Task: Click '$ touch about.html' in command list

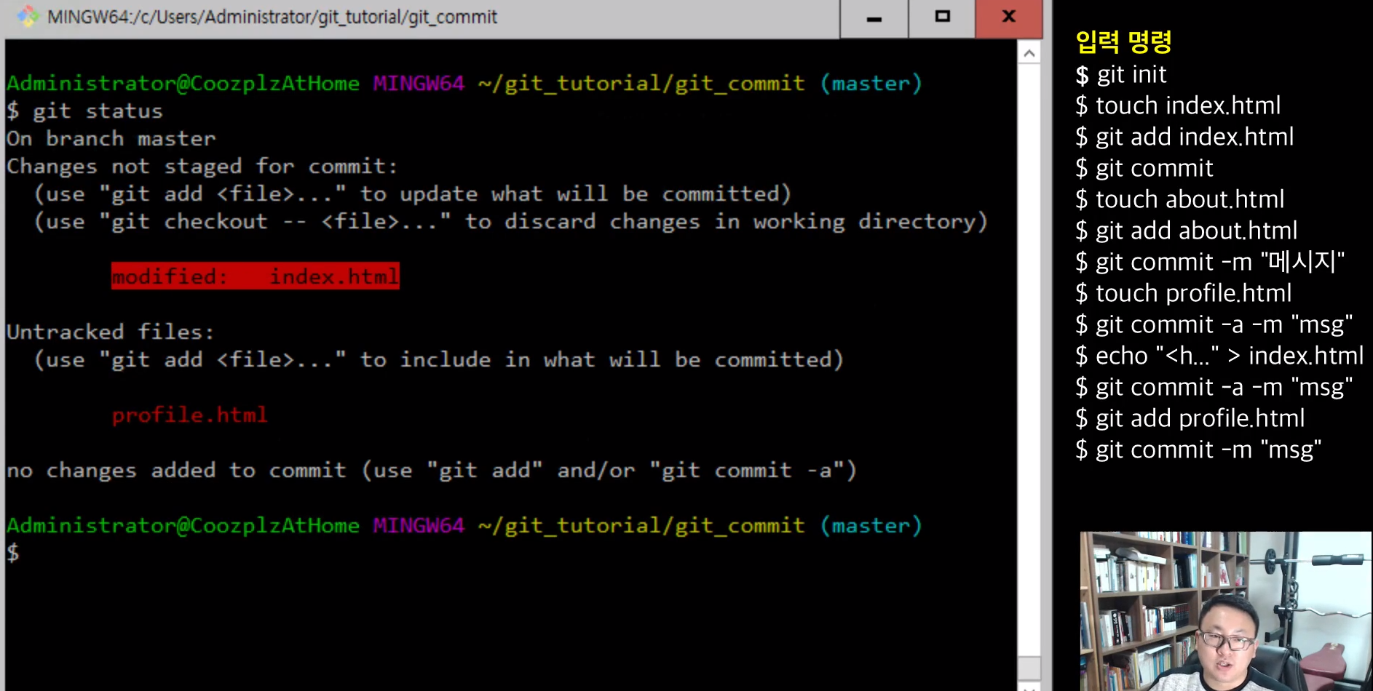Action: click(x=1179, y=199)
